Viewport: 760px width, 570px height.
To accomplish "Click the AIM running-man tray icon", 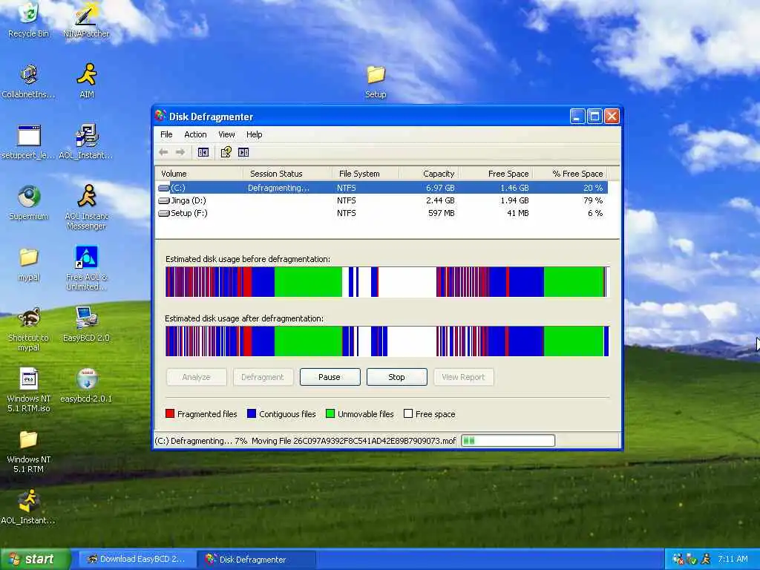I will click(x=705, y=559).
